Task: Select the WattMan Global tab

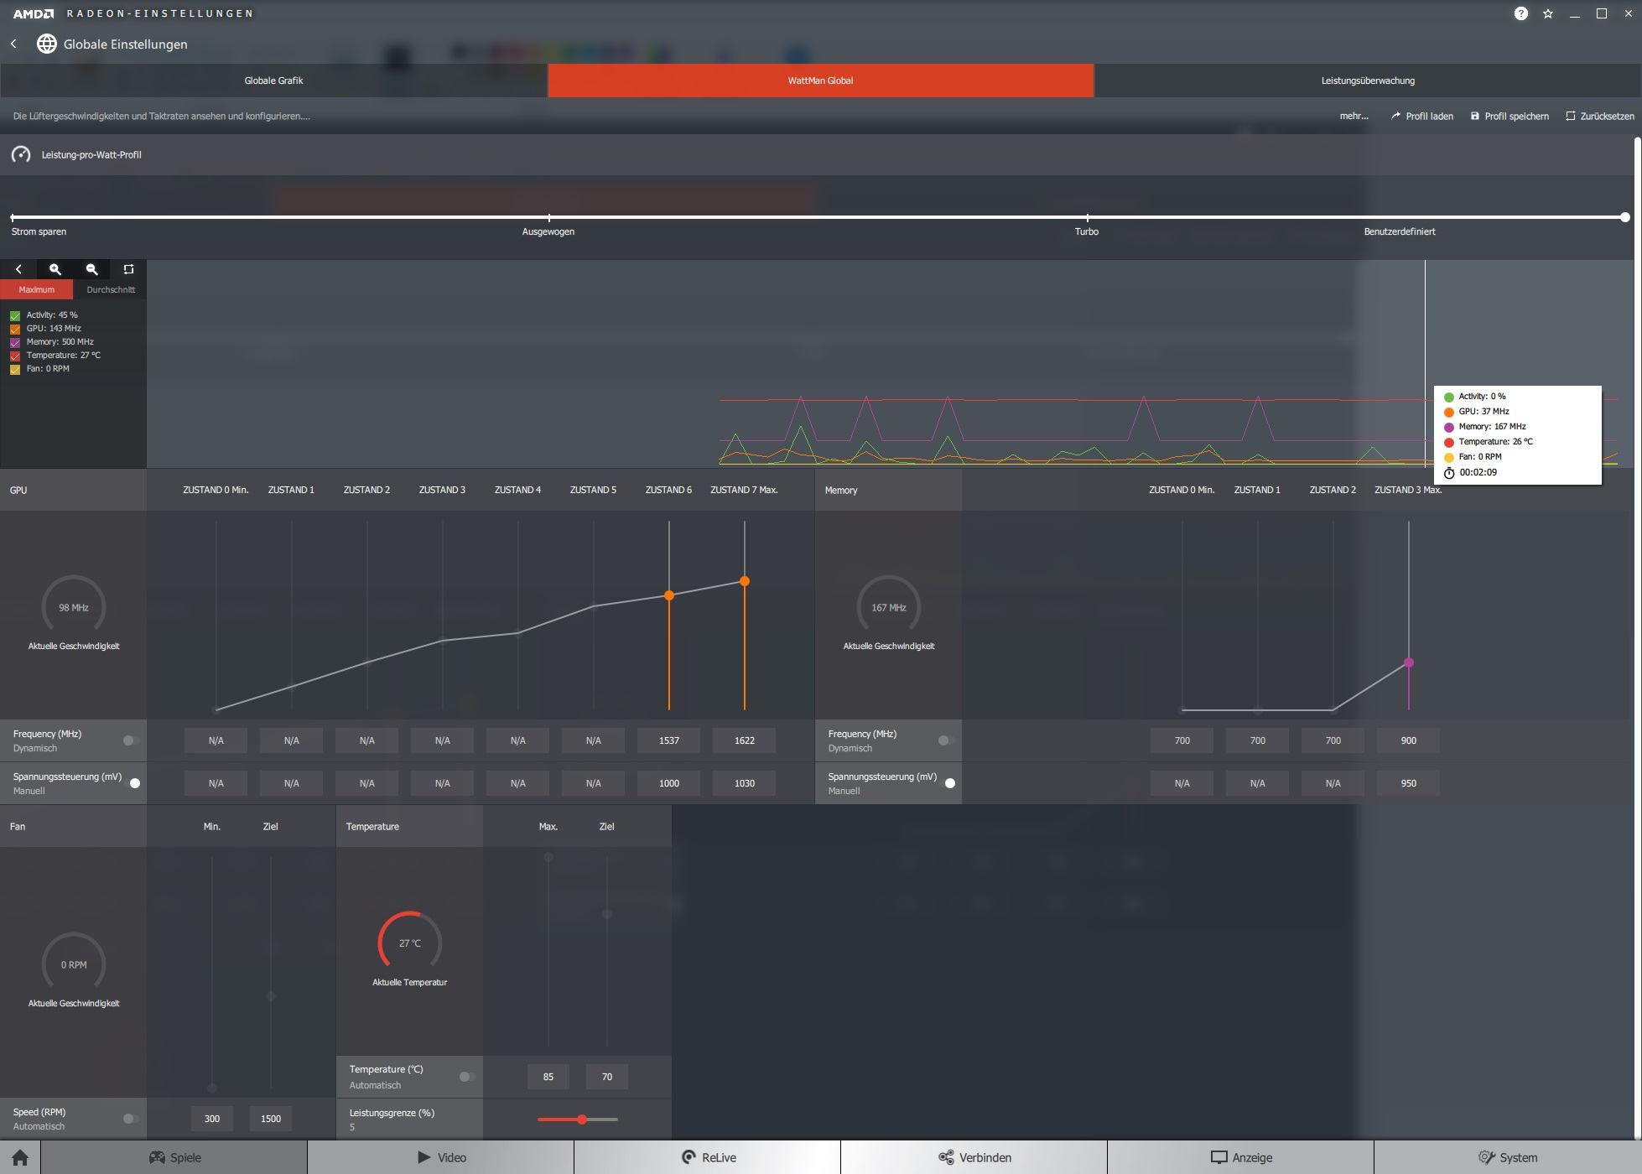Action: pyautogui.click(x=820, y=81)
